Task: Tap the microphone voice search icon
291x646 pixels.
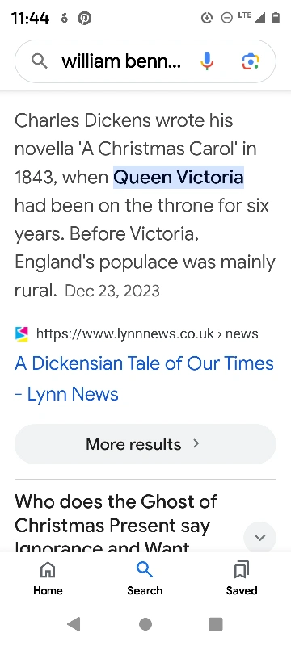Action: tap(207, 61)
